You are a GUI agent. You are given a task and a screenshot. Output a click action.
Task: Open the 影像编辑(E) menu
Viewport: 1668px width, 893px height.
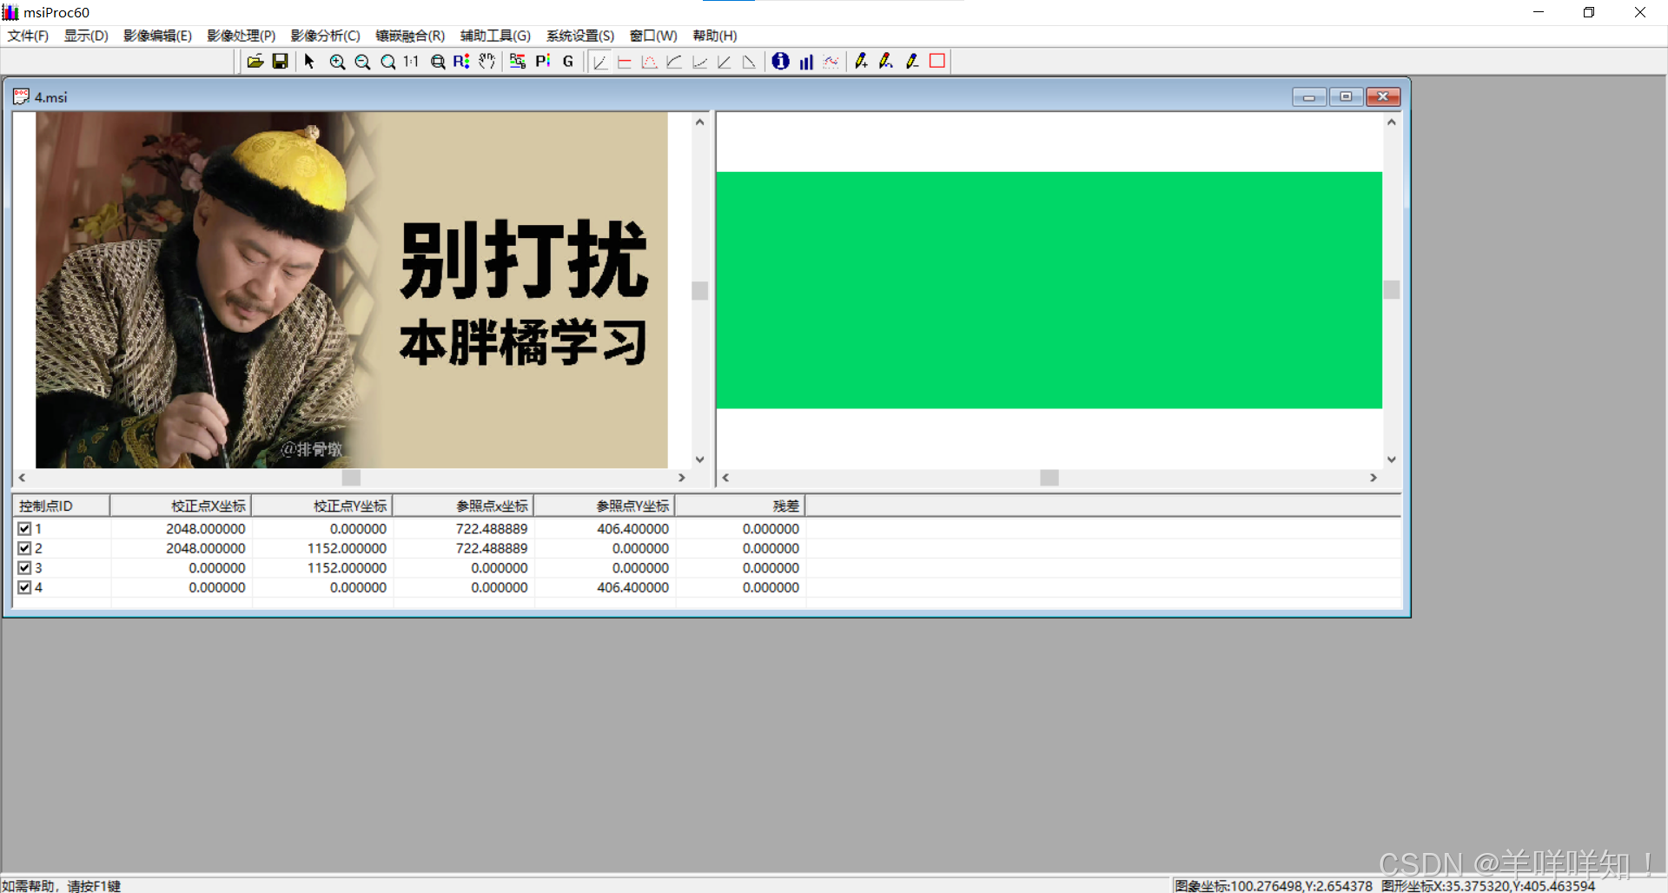tap(157, 36)
